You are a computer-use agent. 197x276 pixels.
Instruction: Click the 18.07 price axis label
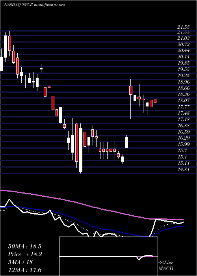point(184,101)
